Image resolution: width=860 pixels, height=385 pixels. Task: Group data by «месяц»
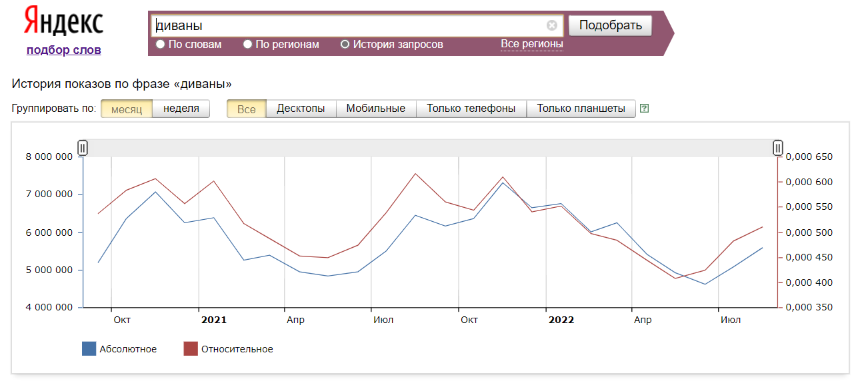coord(127,109)
